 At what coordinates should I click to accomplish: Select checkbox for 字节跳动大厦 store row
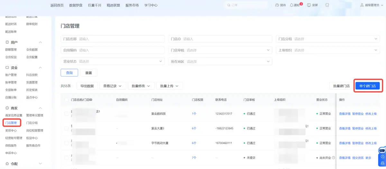[x=67, y=143]
